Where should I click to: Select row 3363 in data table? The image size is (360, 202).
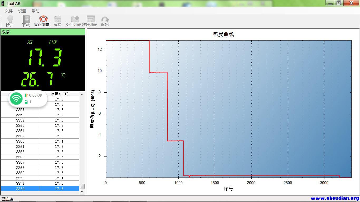[x=40, y=141]
